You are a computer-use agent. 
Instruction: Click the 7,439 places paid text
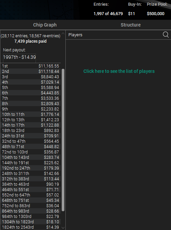pos(31,41)
